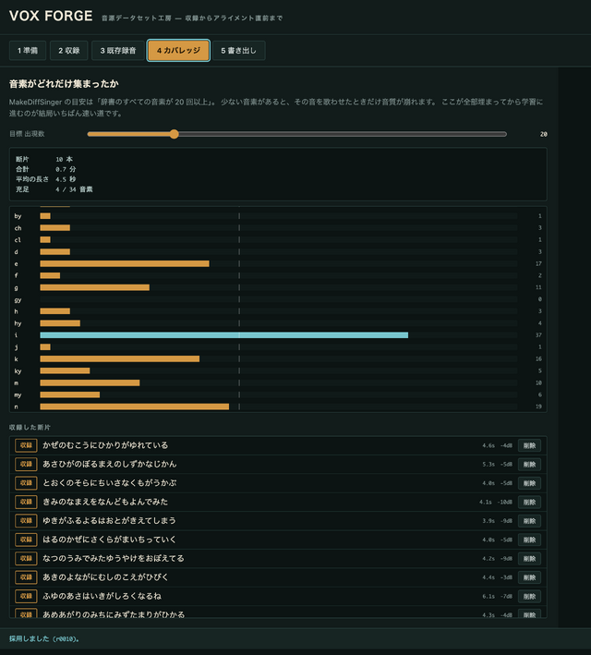
Task: Click the phoneme label cl
Action: pos(18,240)
